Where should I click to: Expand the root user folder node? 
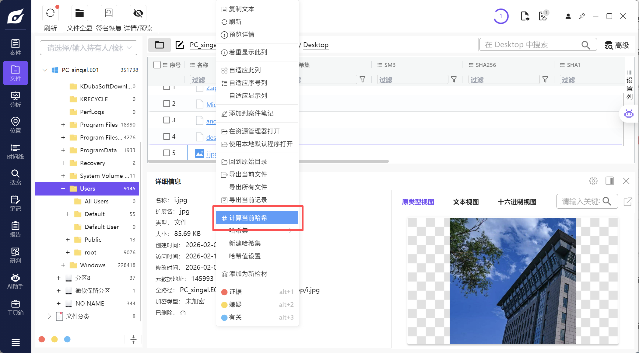(x=68, y=252)
